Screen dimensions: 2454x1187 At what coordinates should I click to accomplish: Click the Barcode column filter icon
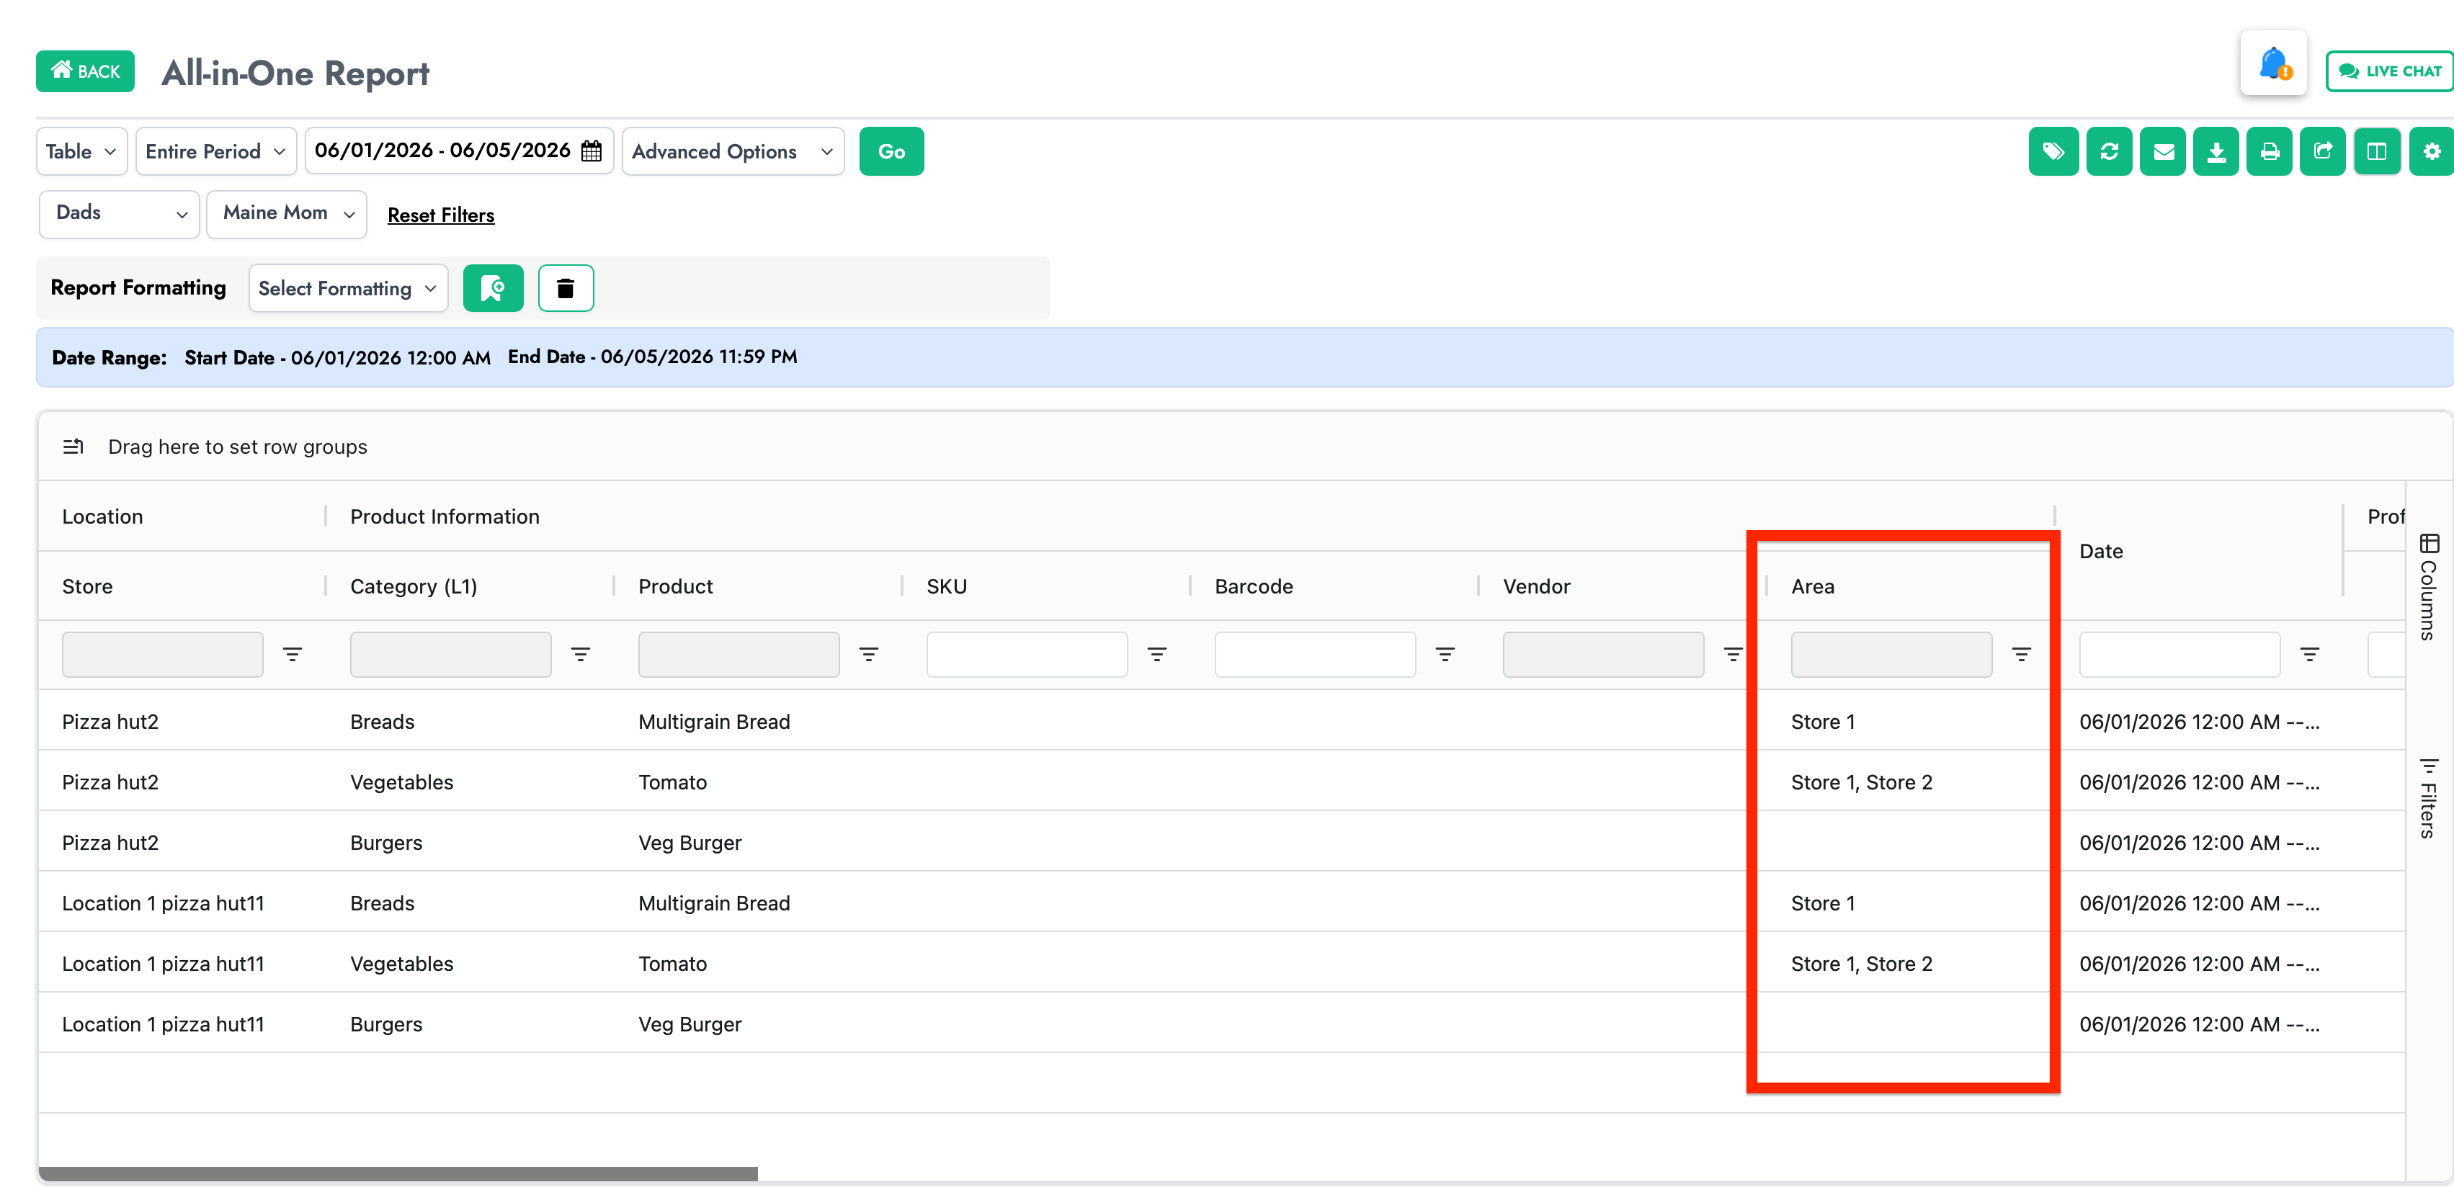pyautogui.click(x=1445, y=655)
